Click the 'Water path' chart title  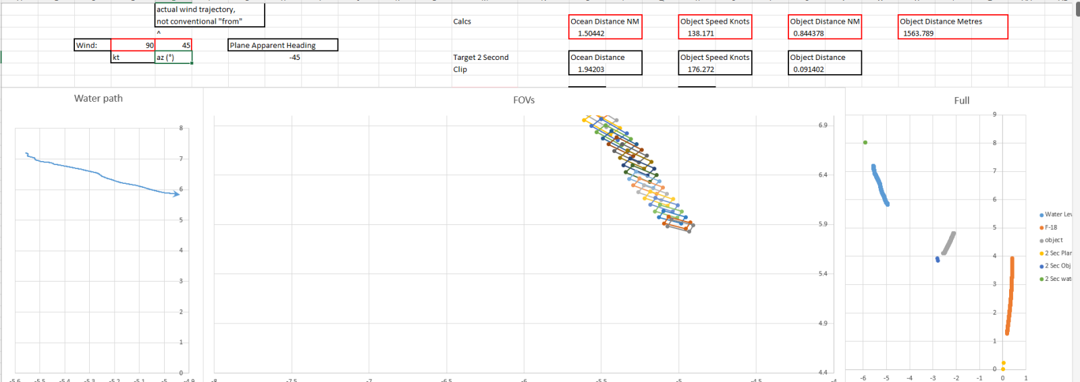click(x=99, y=98)
